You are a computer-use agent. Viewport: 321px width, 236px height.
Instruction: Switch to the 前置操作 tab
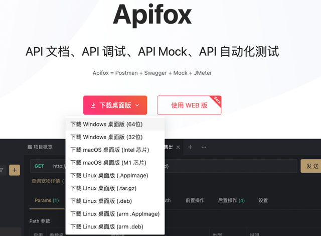tap(195, 200)
